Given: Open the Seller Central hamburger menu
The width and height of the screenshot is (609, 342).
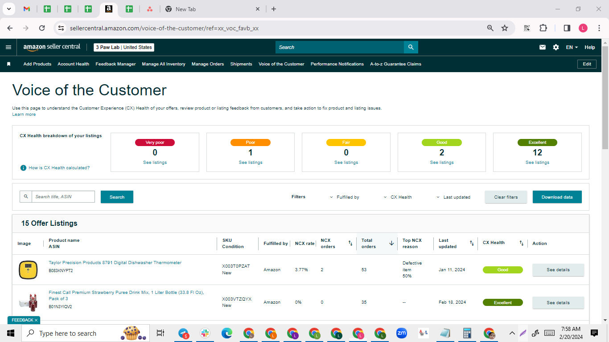Looking at the screenshot, I should 8,47.
